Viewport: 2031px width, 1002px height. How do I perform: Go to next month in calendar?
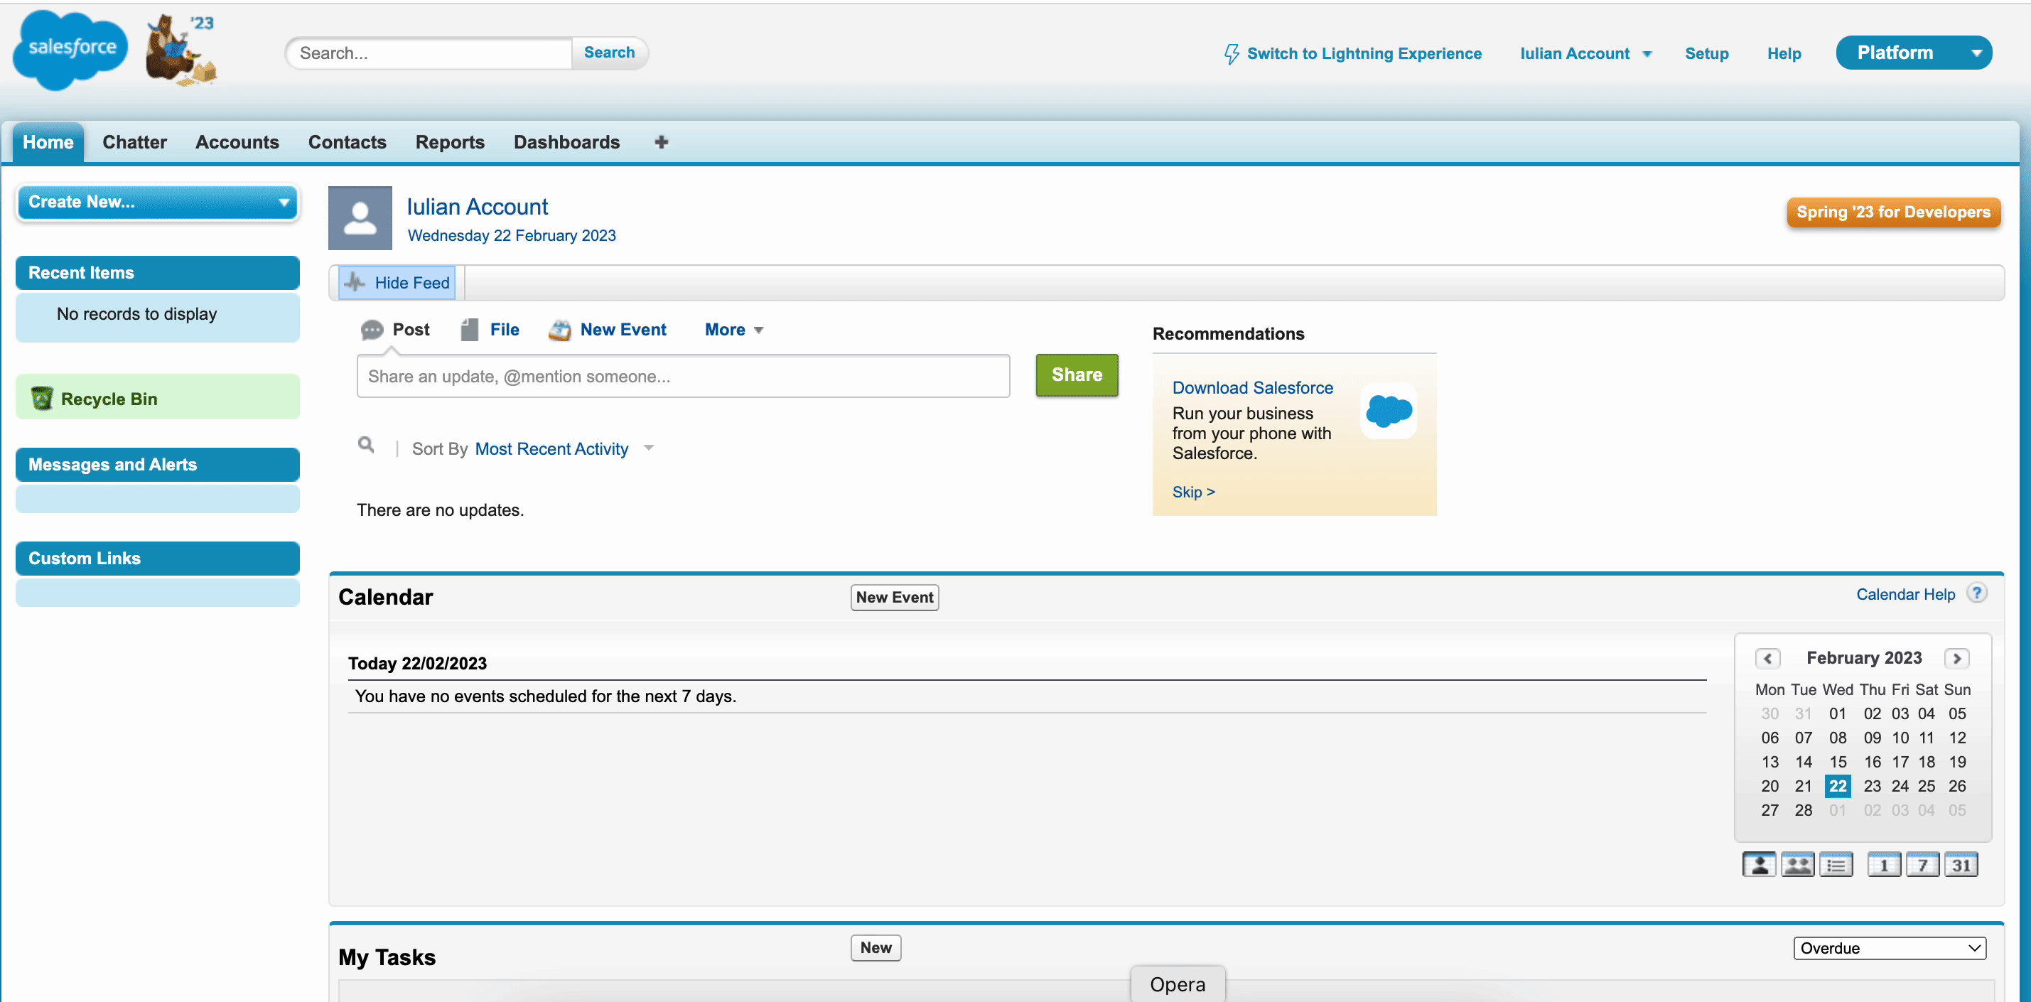coord(1956,657)
